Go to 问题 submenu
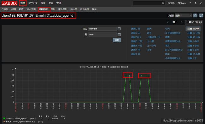Viewport: 205px width, 124px height. (x=14, y=9)
